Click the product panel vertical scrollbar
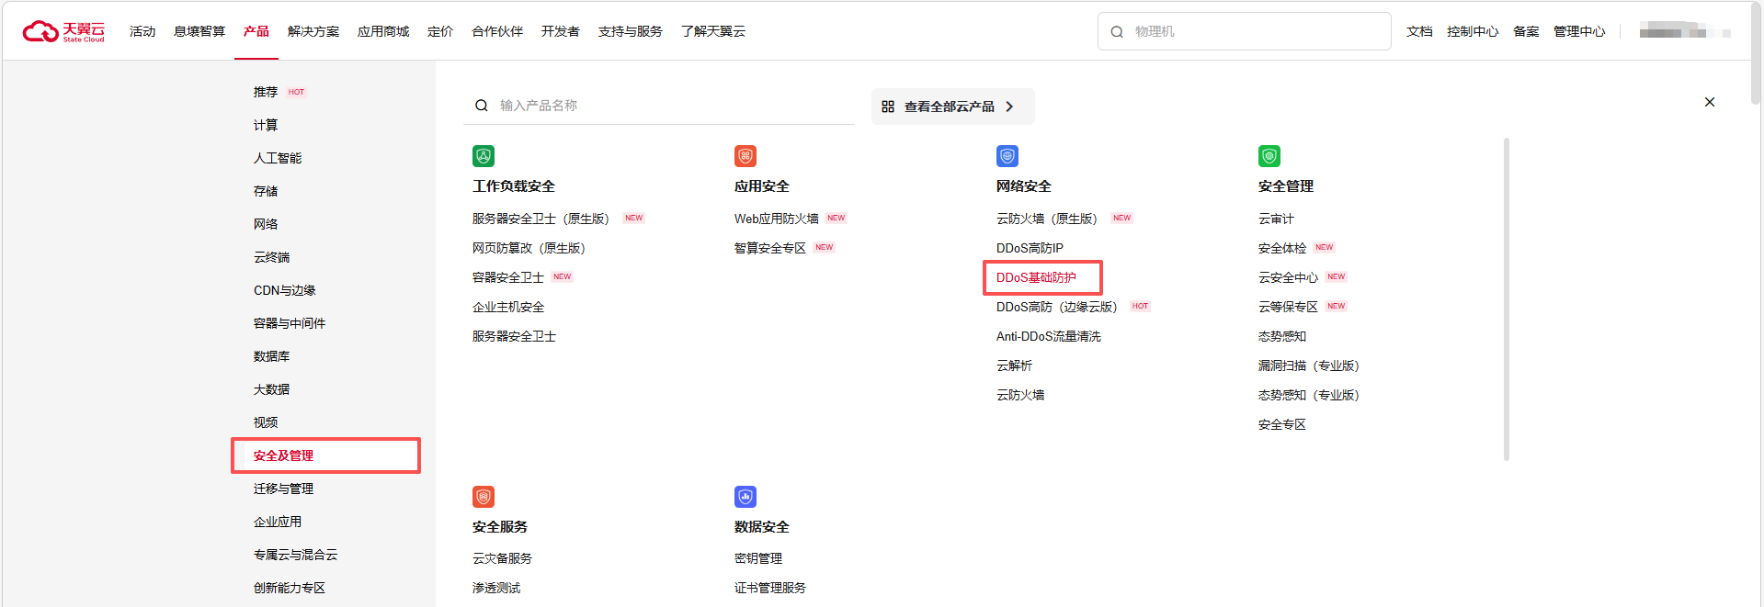The height and width of the screenshot is (607, 1764). pos(1507,298)
